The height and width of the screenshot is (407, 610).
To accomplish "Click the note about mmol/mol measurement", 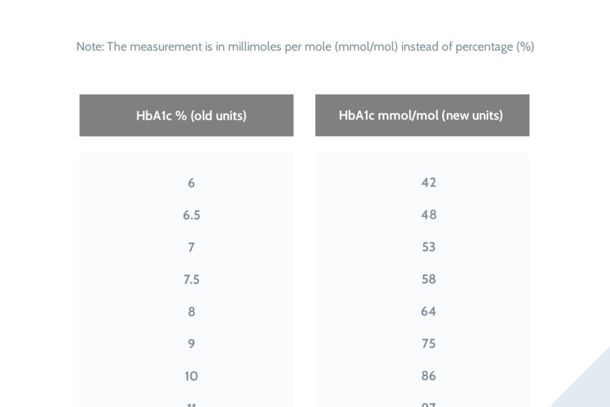I will tap(305, 47).
